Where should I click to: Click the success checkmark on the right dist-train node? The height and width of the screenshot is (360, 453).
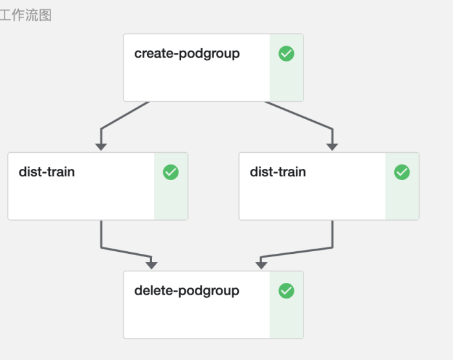[x=402, y=172]
